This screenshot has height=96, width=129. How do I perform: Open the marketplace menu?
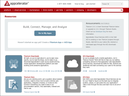point(34,10)
